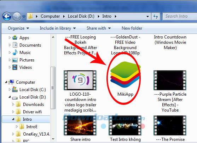
Task: Select Local Disk (C:) in the tree
Action: [33, 90]
